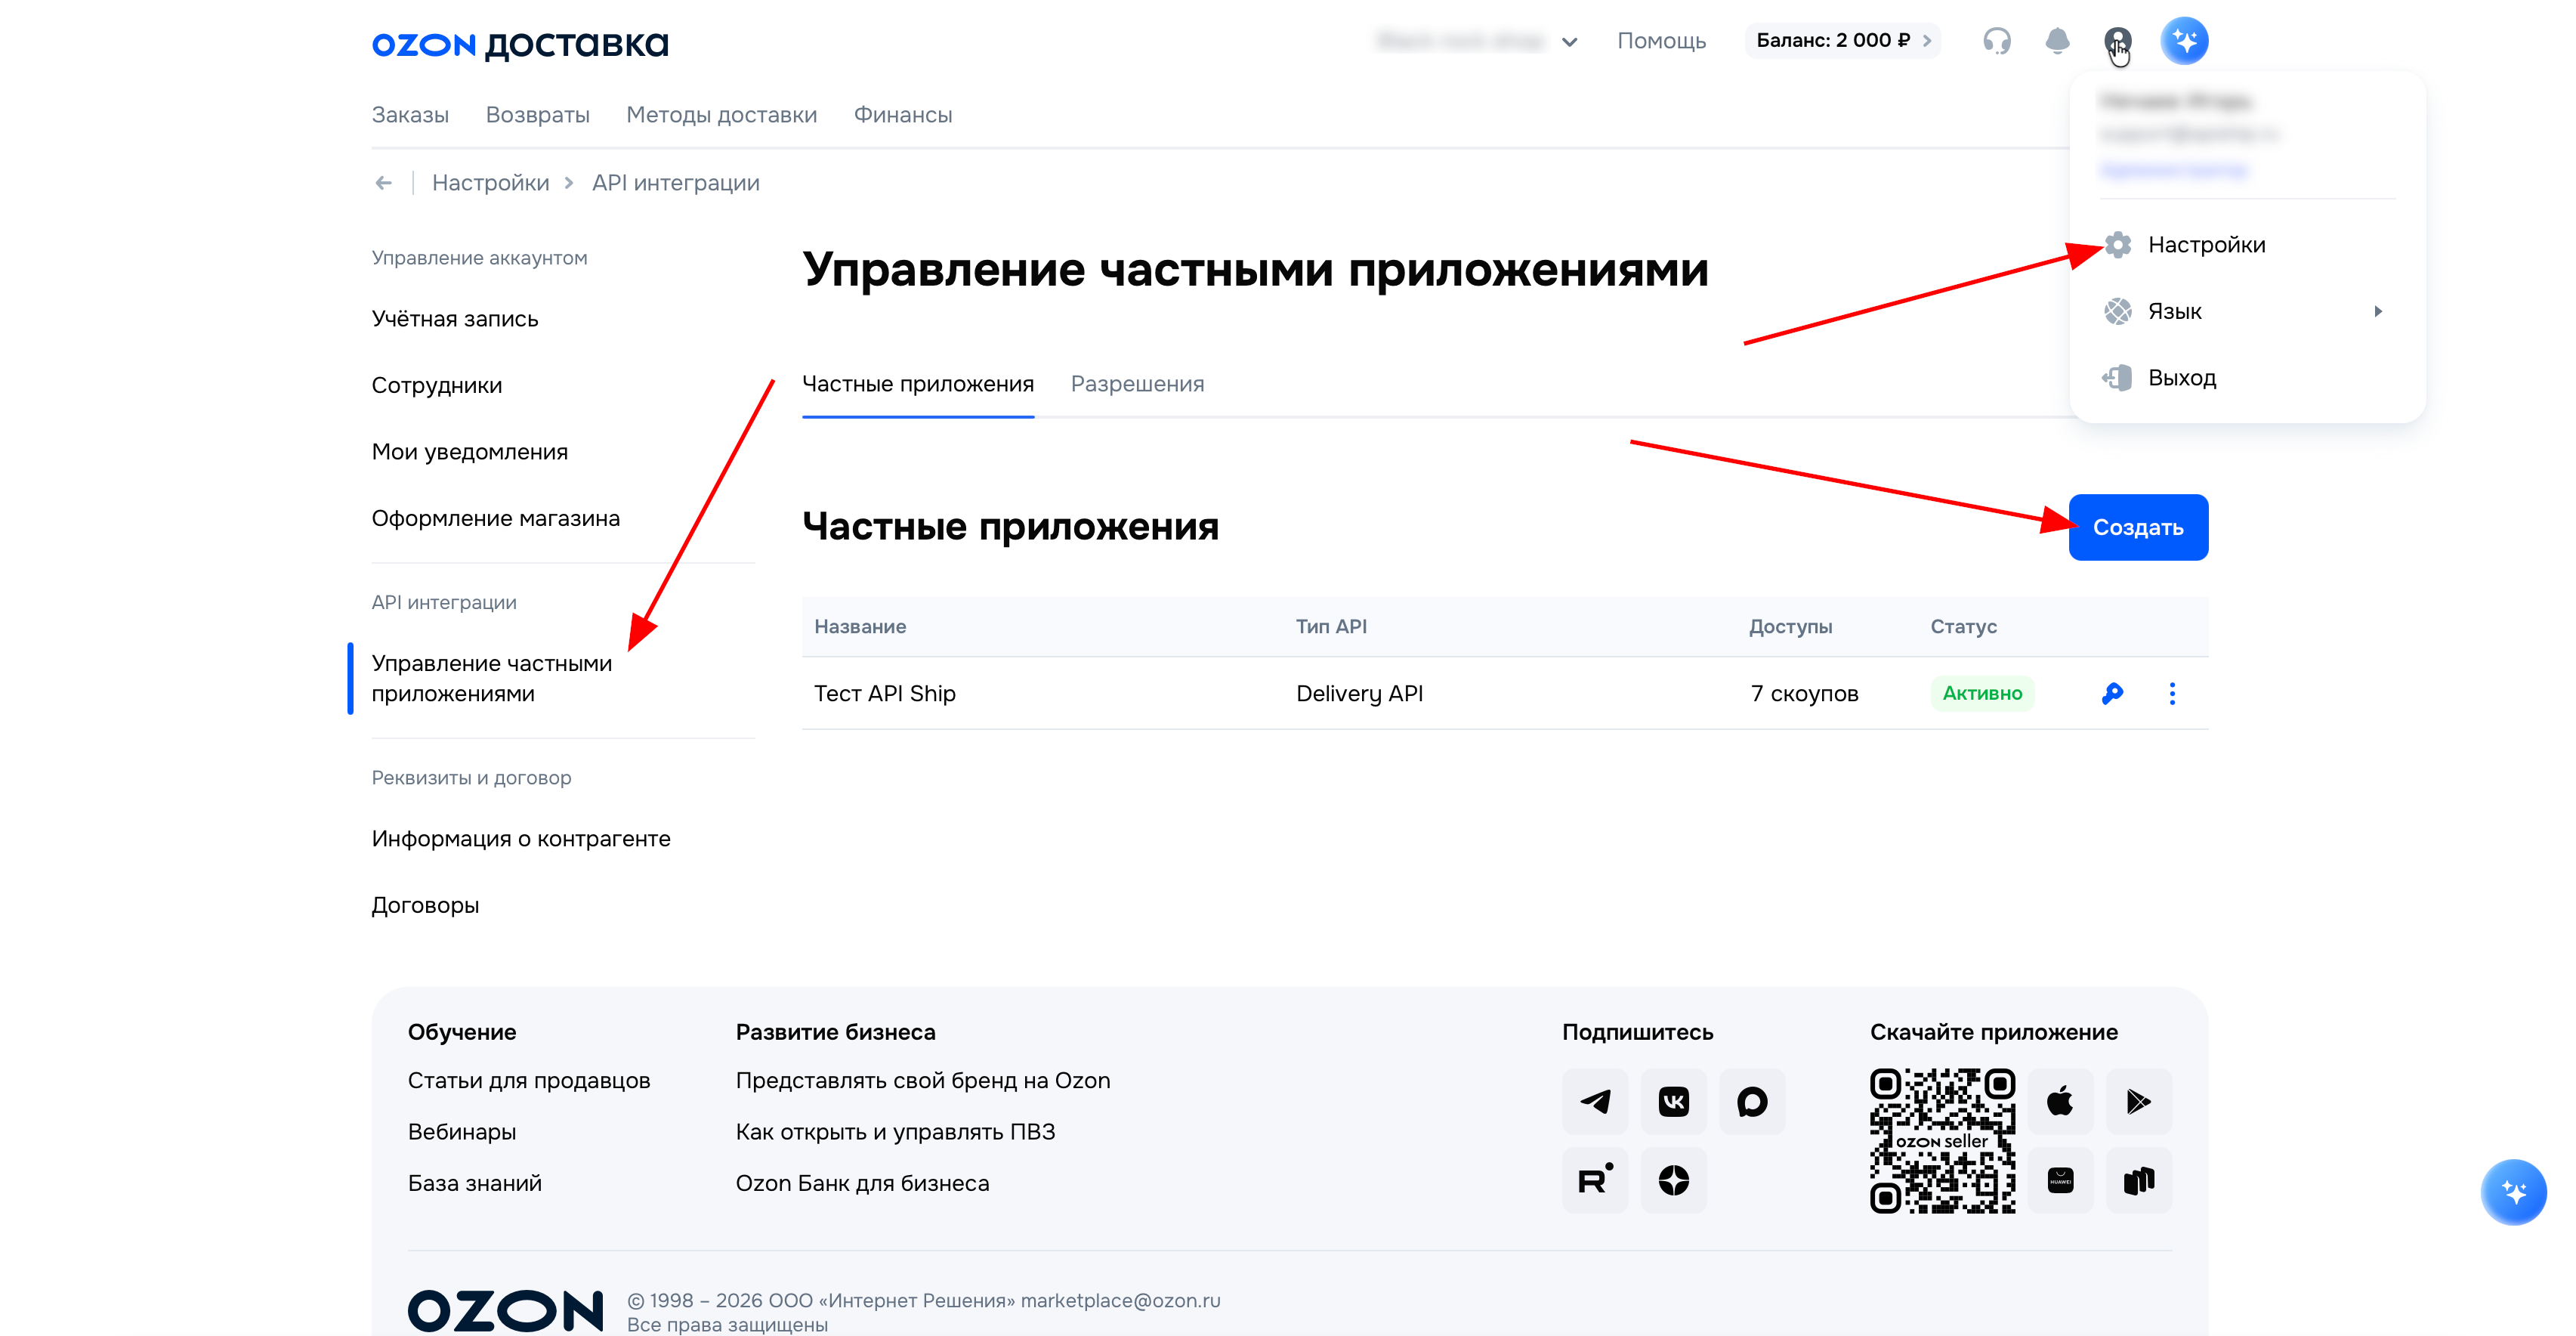The image size is (2576, 1336).
Task: Open the key icon for Тест API Ship
Action: (x=2112, y=693)
